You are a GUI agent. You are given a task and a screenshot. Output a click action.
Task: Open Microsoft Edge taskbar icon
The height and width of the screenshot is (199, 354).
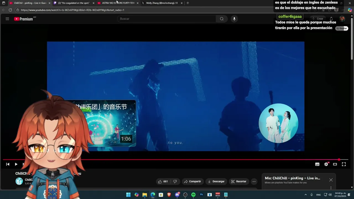click(x=153, y=195)
